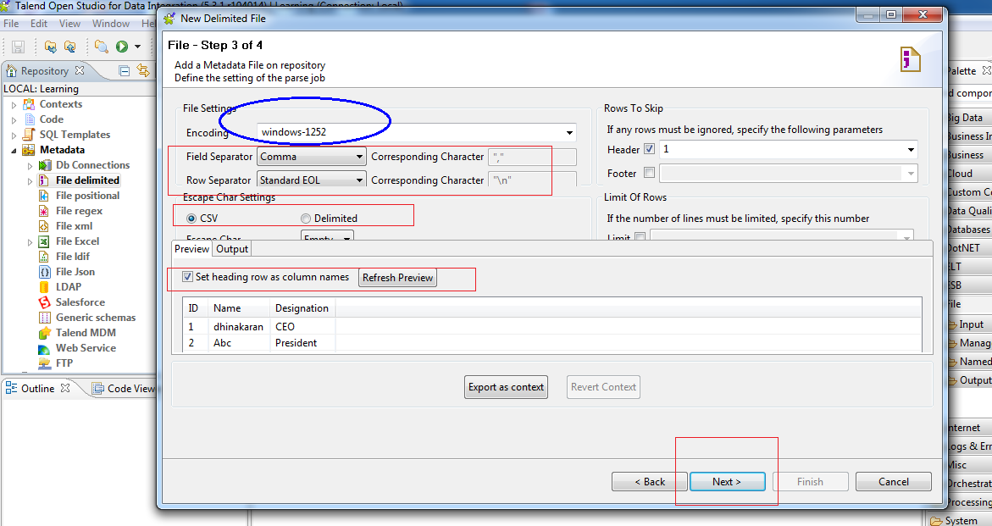Switch to the Outline tab
The height and width of the screenshot is (526, 992).
click(37, 388)
